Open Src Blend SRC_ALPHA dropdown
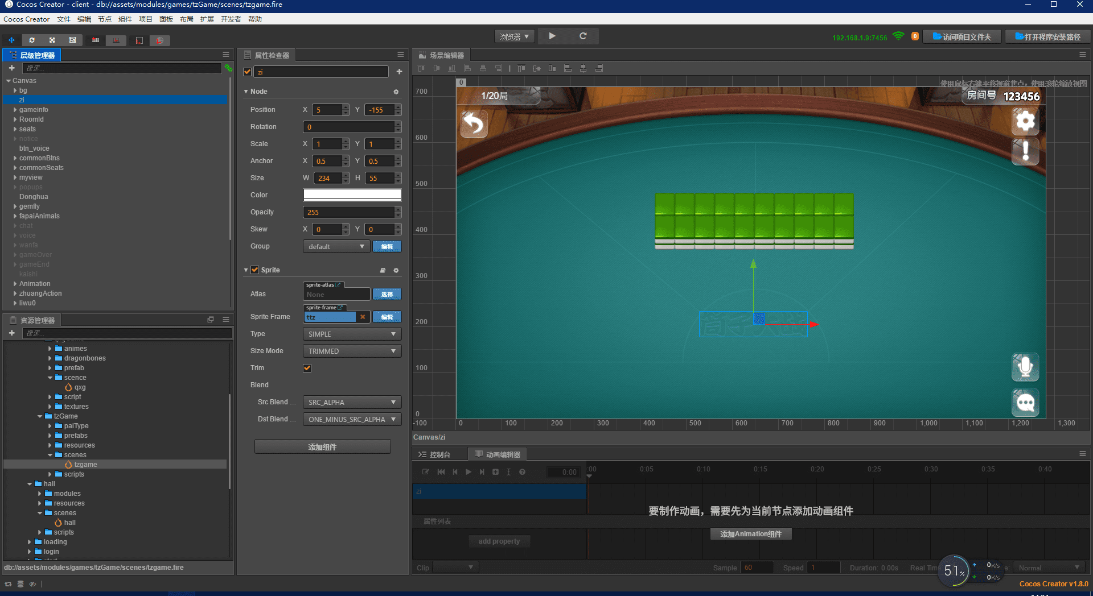The image size is (1093, 596). click(x=352, y=402)
